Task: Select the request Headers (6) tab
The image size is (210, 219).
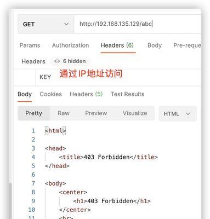Action: (x=117, y=45)
